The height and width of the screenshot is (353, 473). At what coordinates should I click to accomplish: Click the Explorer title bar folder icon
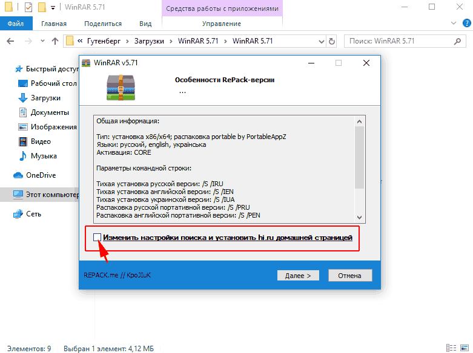8,7
